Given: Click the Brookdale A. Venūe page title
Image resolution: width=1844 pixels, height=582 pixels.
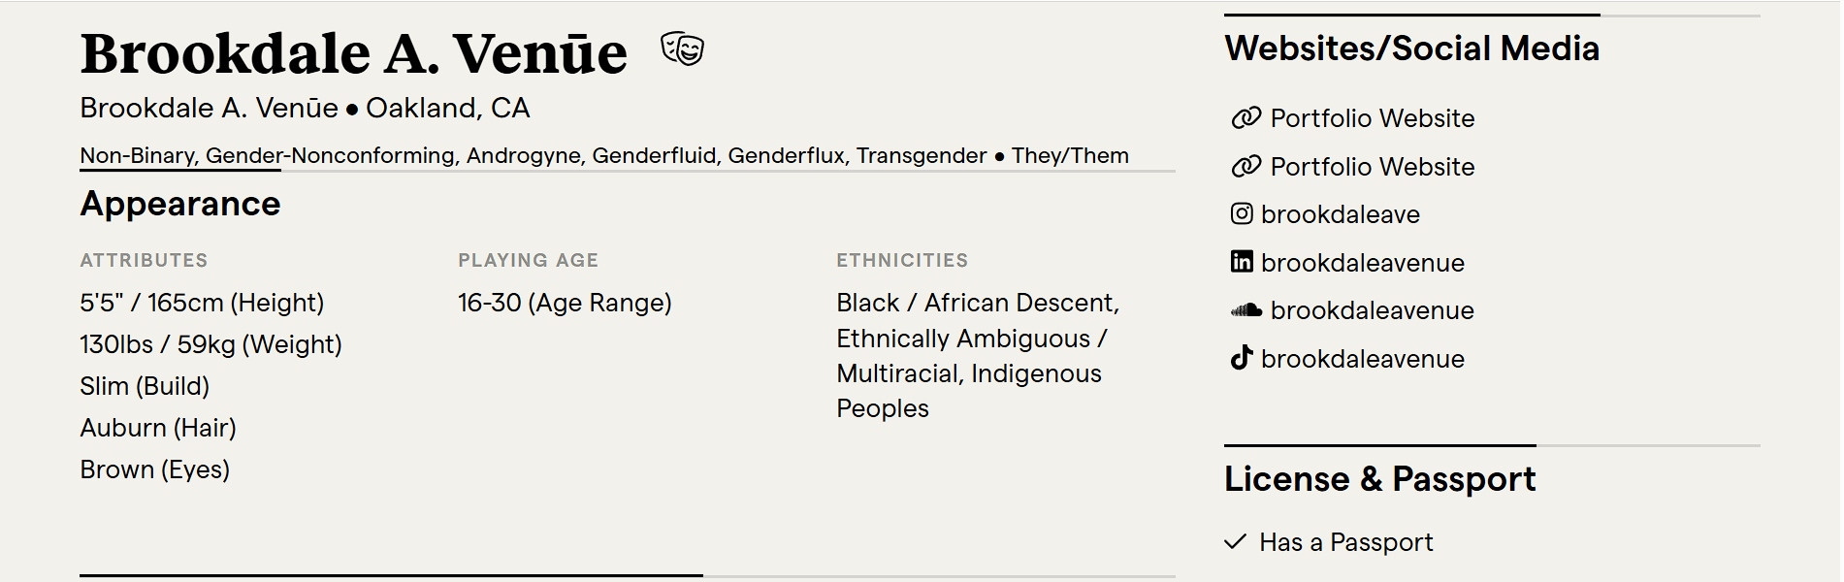Looking at the screenshot, I should point(353,53).
